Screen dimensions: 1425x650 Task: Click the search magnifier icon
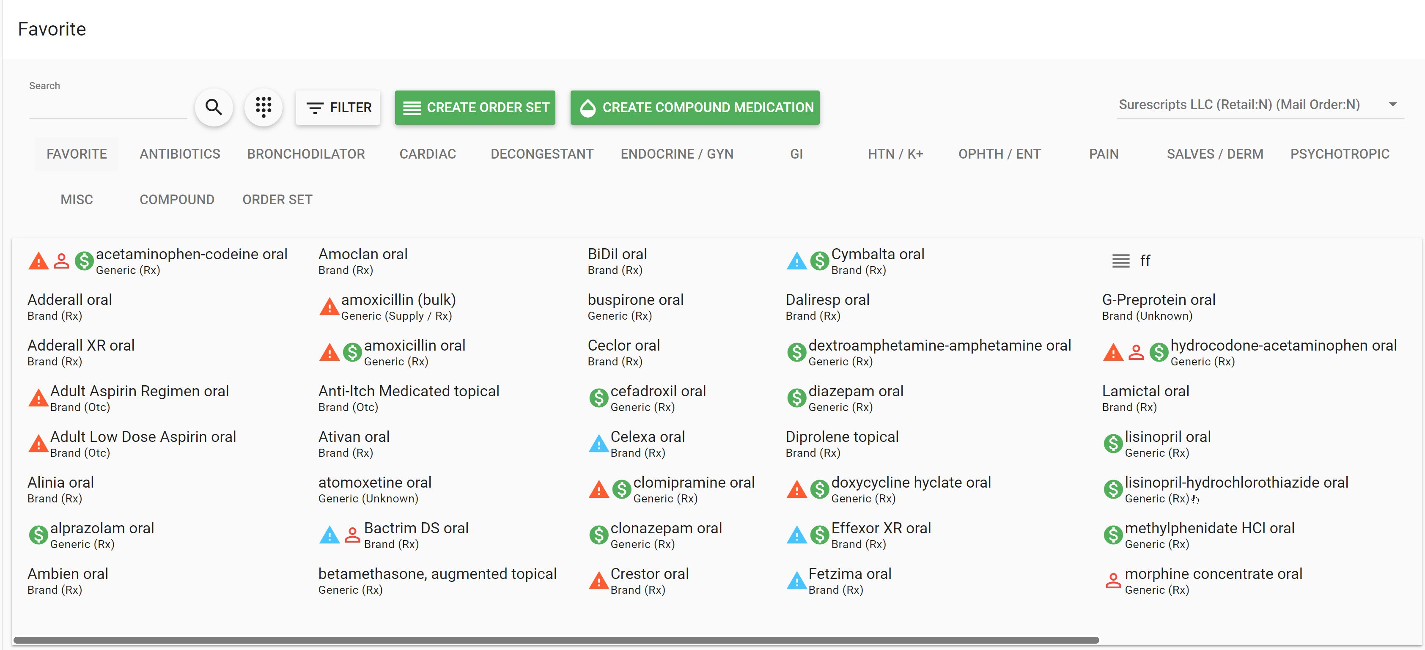click(214, 107)
